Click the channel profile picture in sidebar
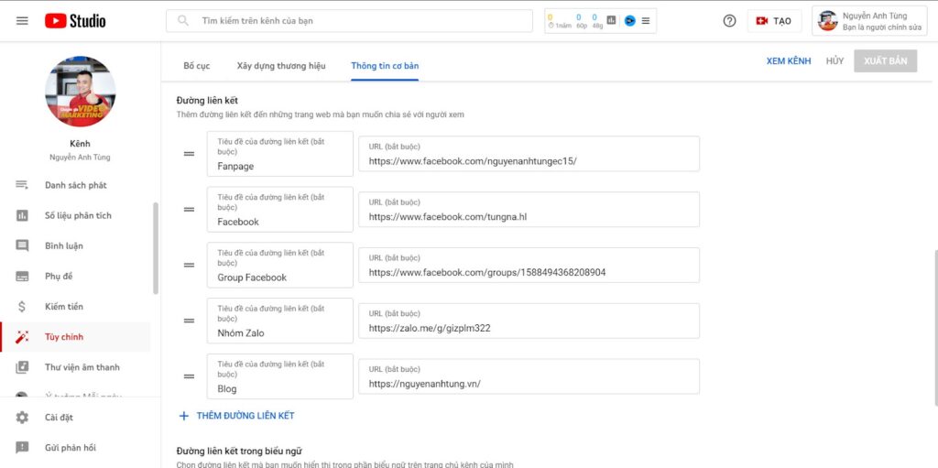The image size is (938, 468). coord(81,92)
